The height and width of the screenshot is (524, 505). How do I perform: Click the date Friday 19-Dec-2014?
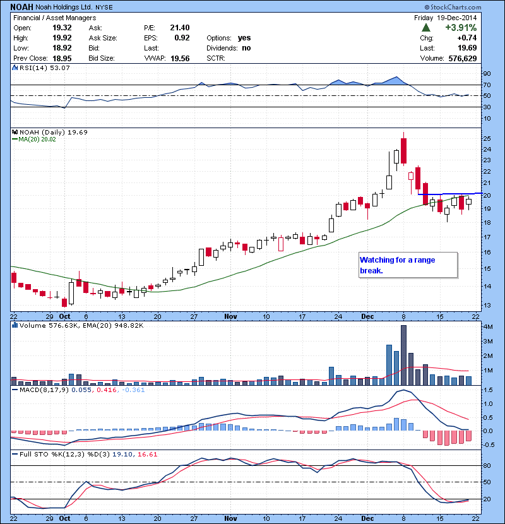click(x=445, y=18)
